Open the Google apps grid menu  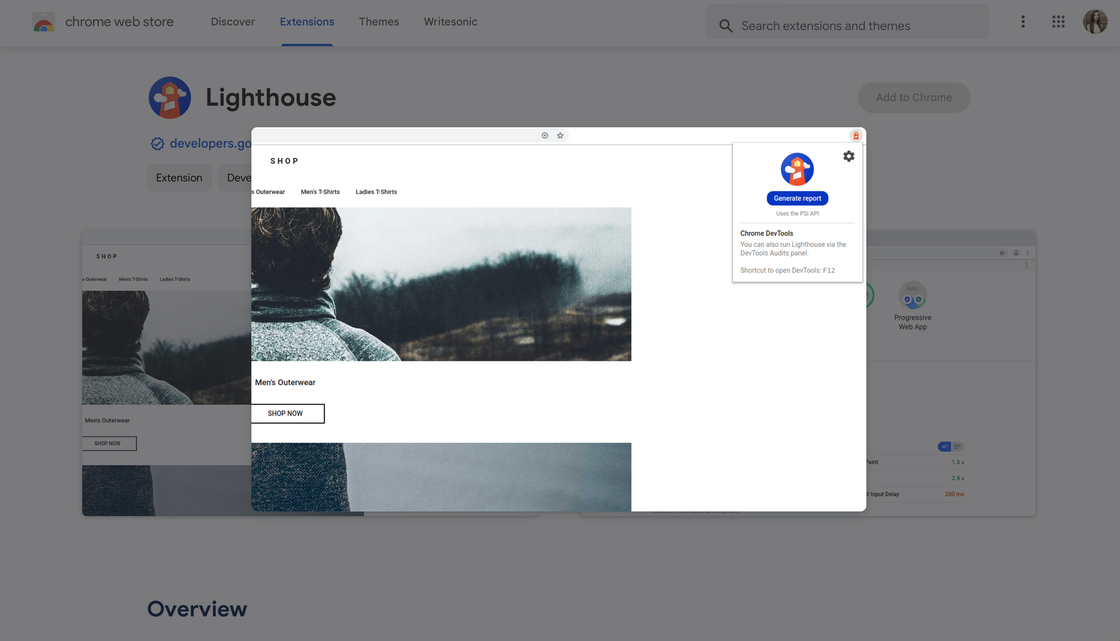(1058, 22)
